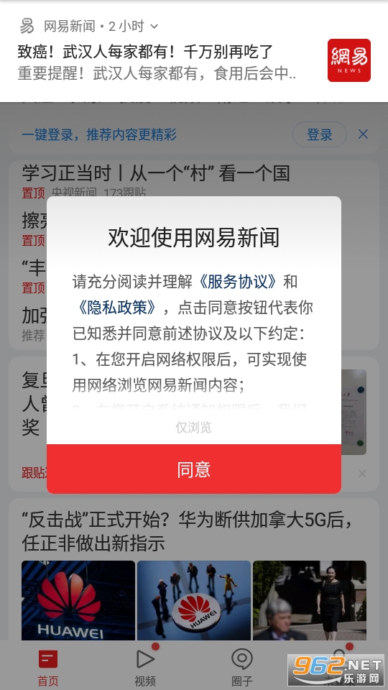Tap the video play triangle icon

(145, 659)
